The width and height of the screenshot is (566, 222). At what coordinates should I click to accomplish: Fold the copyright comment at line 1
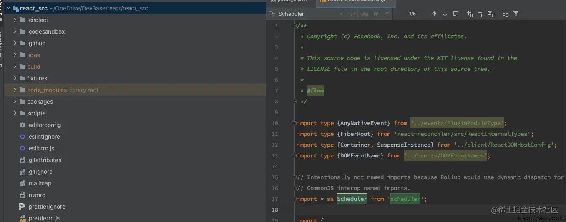pos(294,25)
